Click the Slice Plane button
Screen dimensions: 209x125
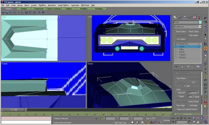[x=181, y=78]
